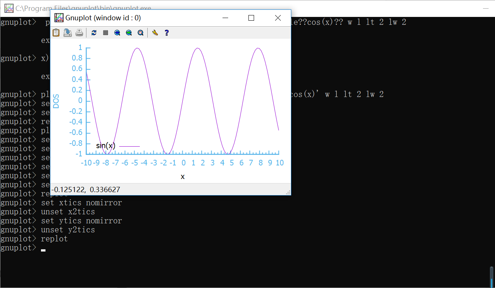The width and height of the screenshot is (495, 288).
Task: Maximize the Gnuplot plot window
Action: [251, 18]
